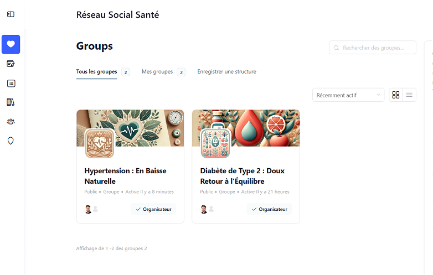Select the Tous les groupes tab
Image resolution: width=433 pixels, height=275 pixels.
click(x=96, y=72)
